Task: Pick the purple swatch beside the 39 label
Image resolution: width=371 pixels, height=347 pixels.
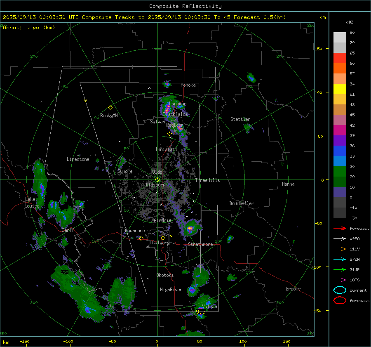Action: click(x=340, y=140)
